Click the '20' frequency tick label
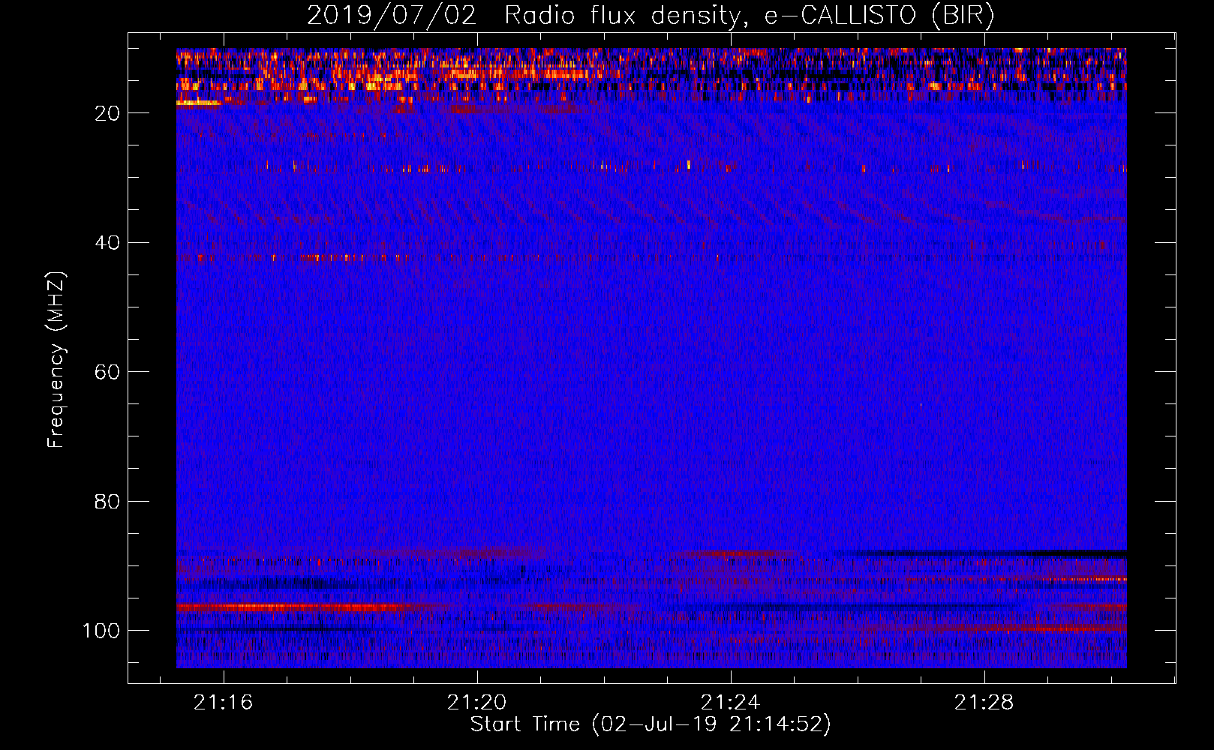The width and height of the screenshot is (1214, 750). click(x=107, y=113)
